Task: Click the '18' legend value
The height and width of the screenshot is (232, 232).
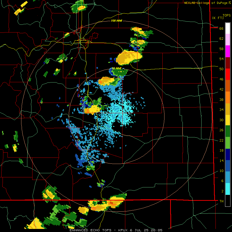Action: [x=221, y=151]
